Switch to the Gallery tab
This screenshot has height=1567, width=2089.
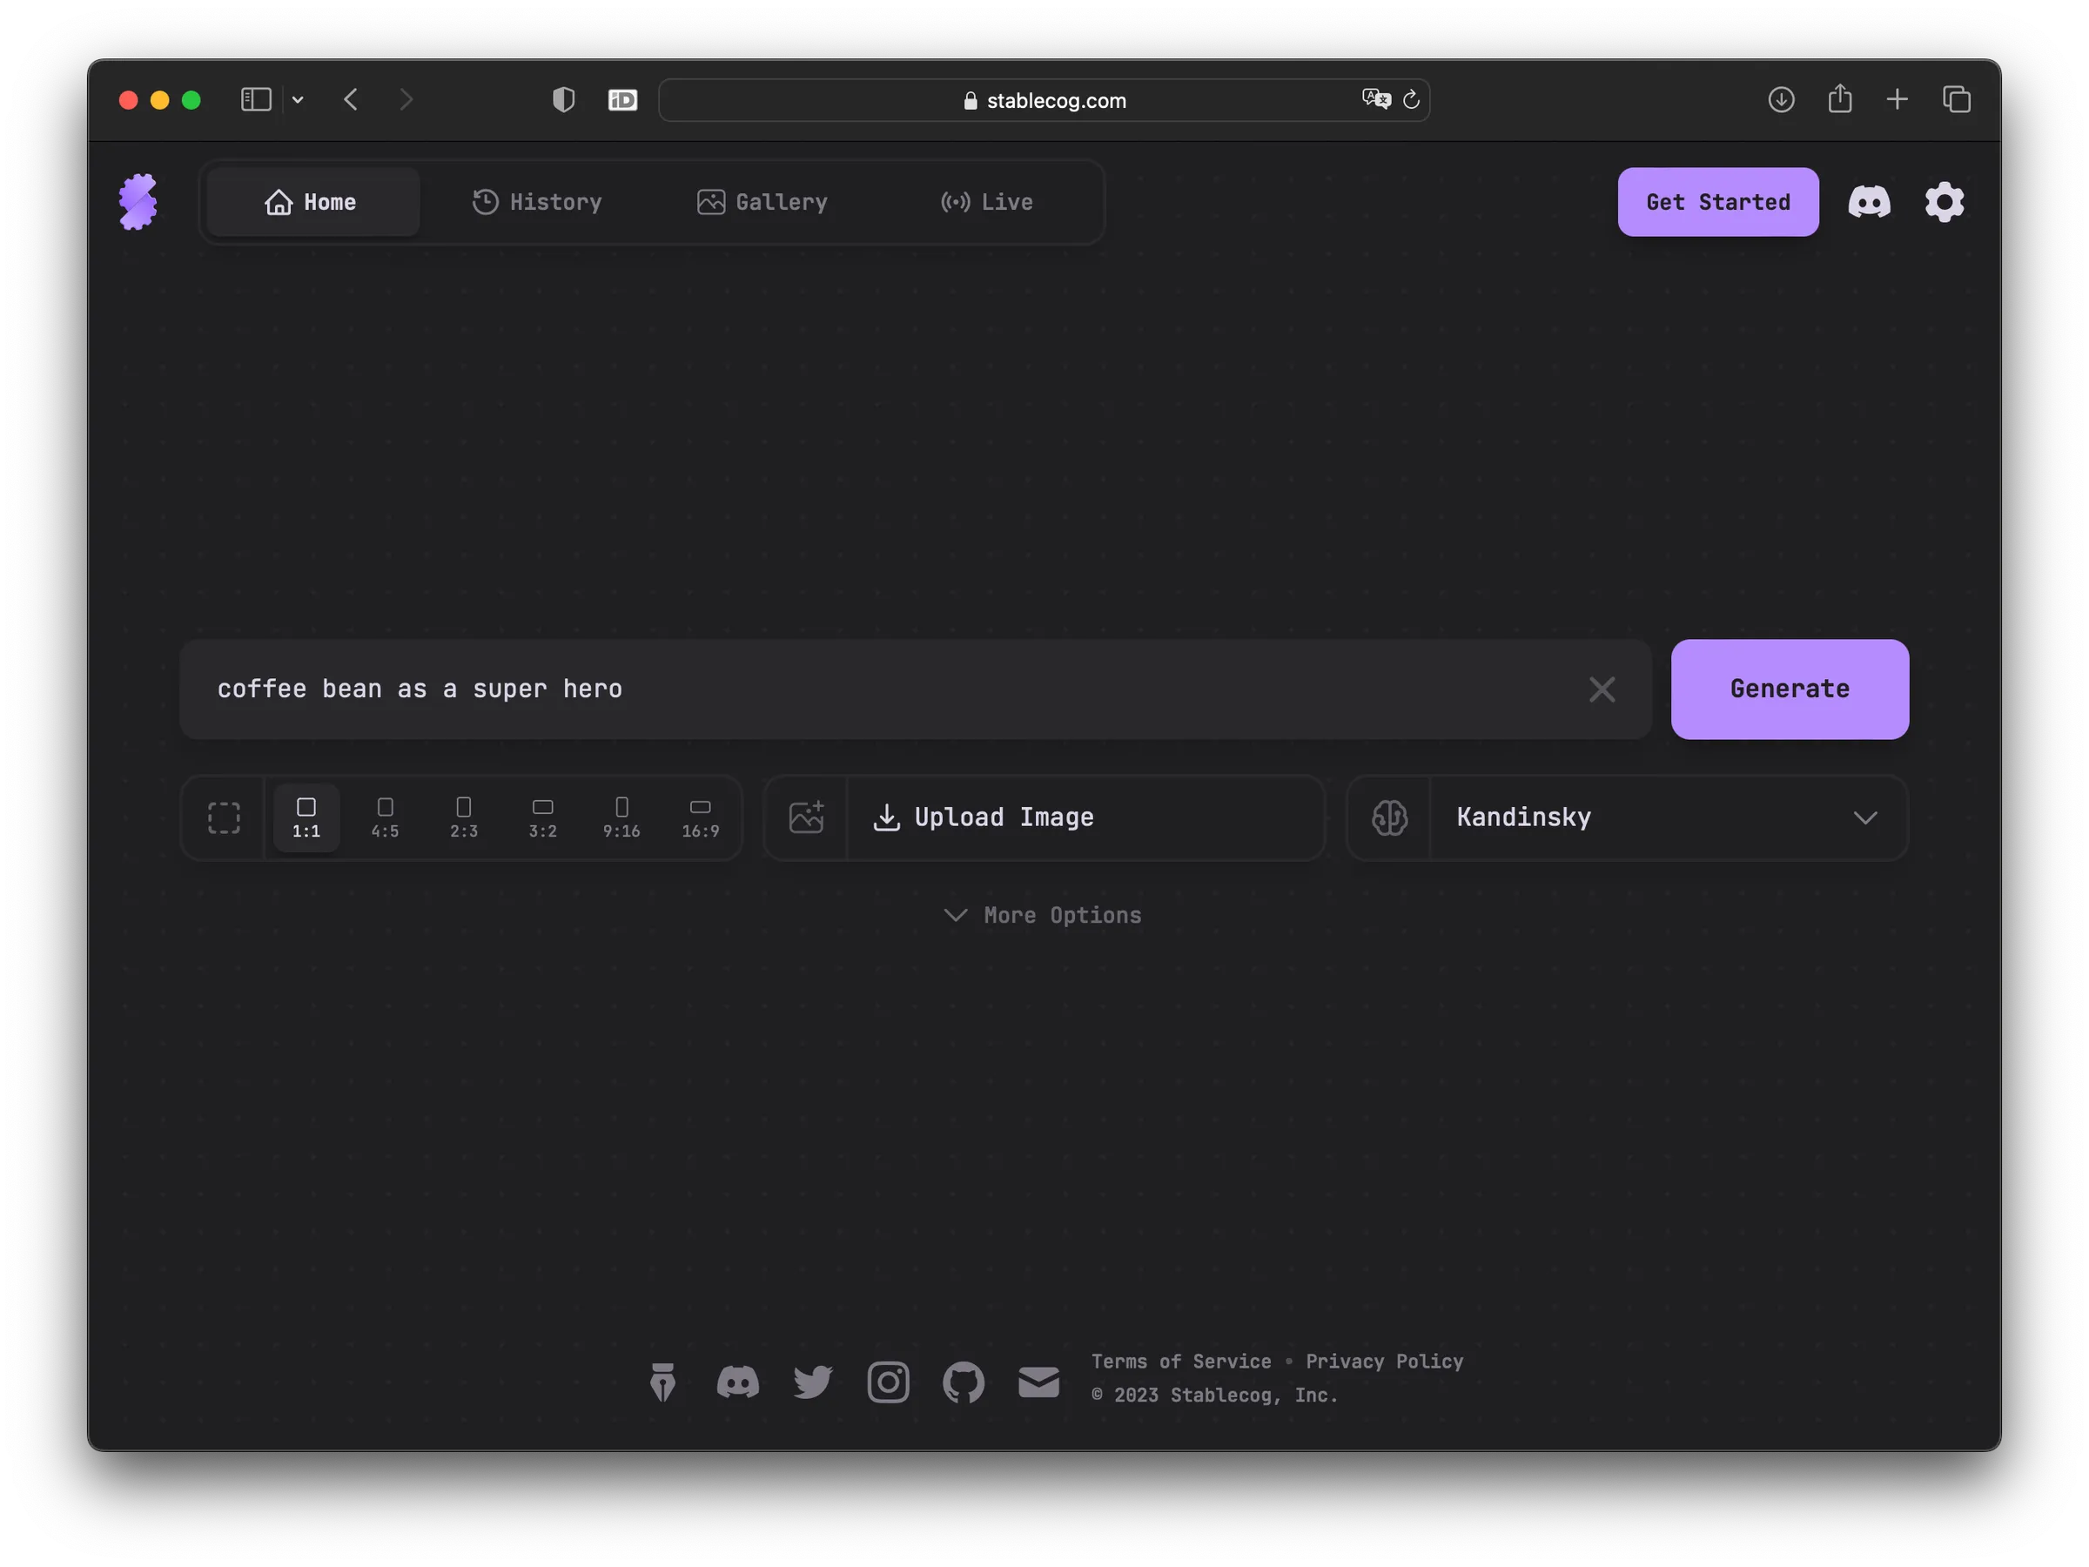click(x=762, y=202)
